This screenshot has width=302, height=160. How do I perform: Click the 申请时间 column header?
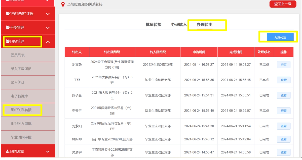(199, 52)
